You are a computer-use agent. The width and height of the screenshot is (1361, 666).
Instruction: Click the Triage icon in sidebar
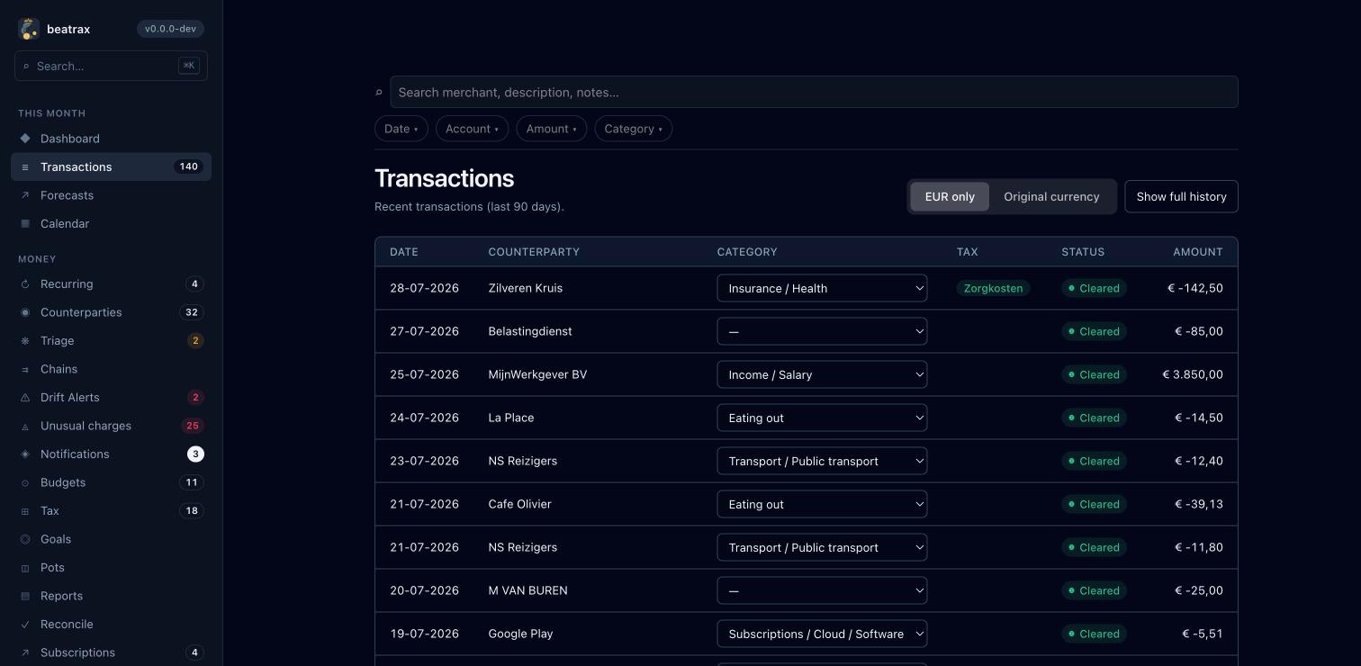[x=25, y=341]
